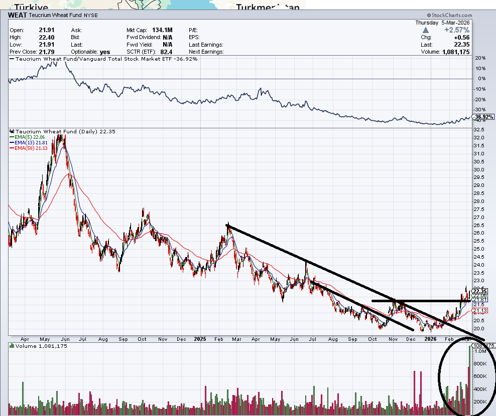The width and height of the screenshot is (496, 416).
Task: Click the 2025 year label on time axis
Action: [200, 339]
